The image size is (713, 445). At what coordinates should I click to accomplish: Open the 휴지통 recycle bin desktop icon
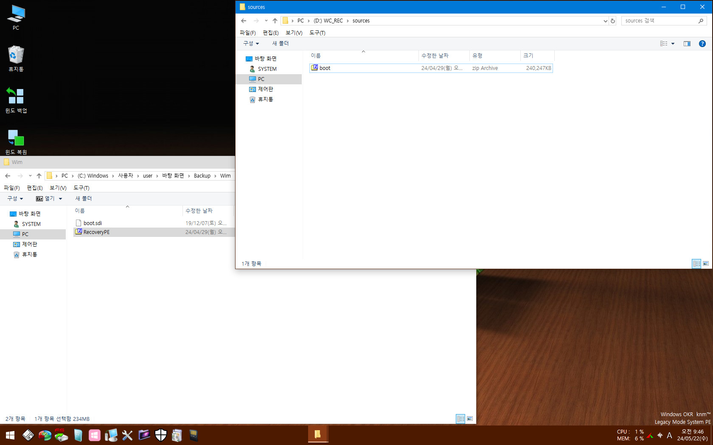[16, 58]
